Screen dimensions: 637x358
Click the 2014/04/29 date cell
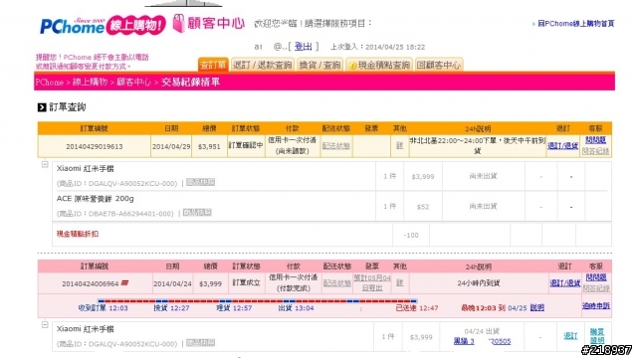pos(171,146)
